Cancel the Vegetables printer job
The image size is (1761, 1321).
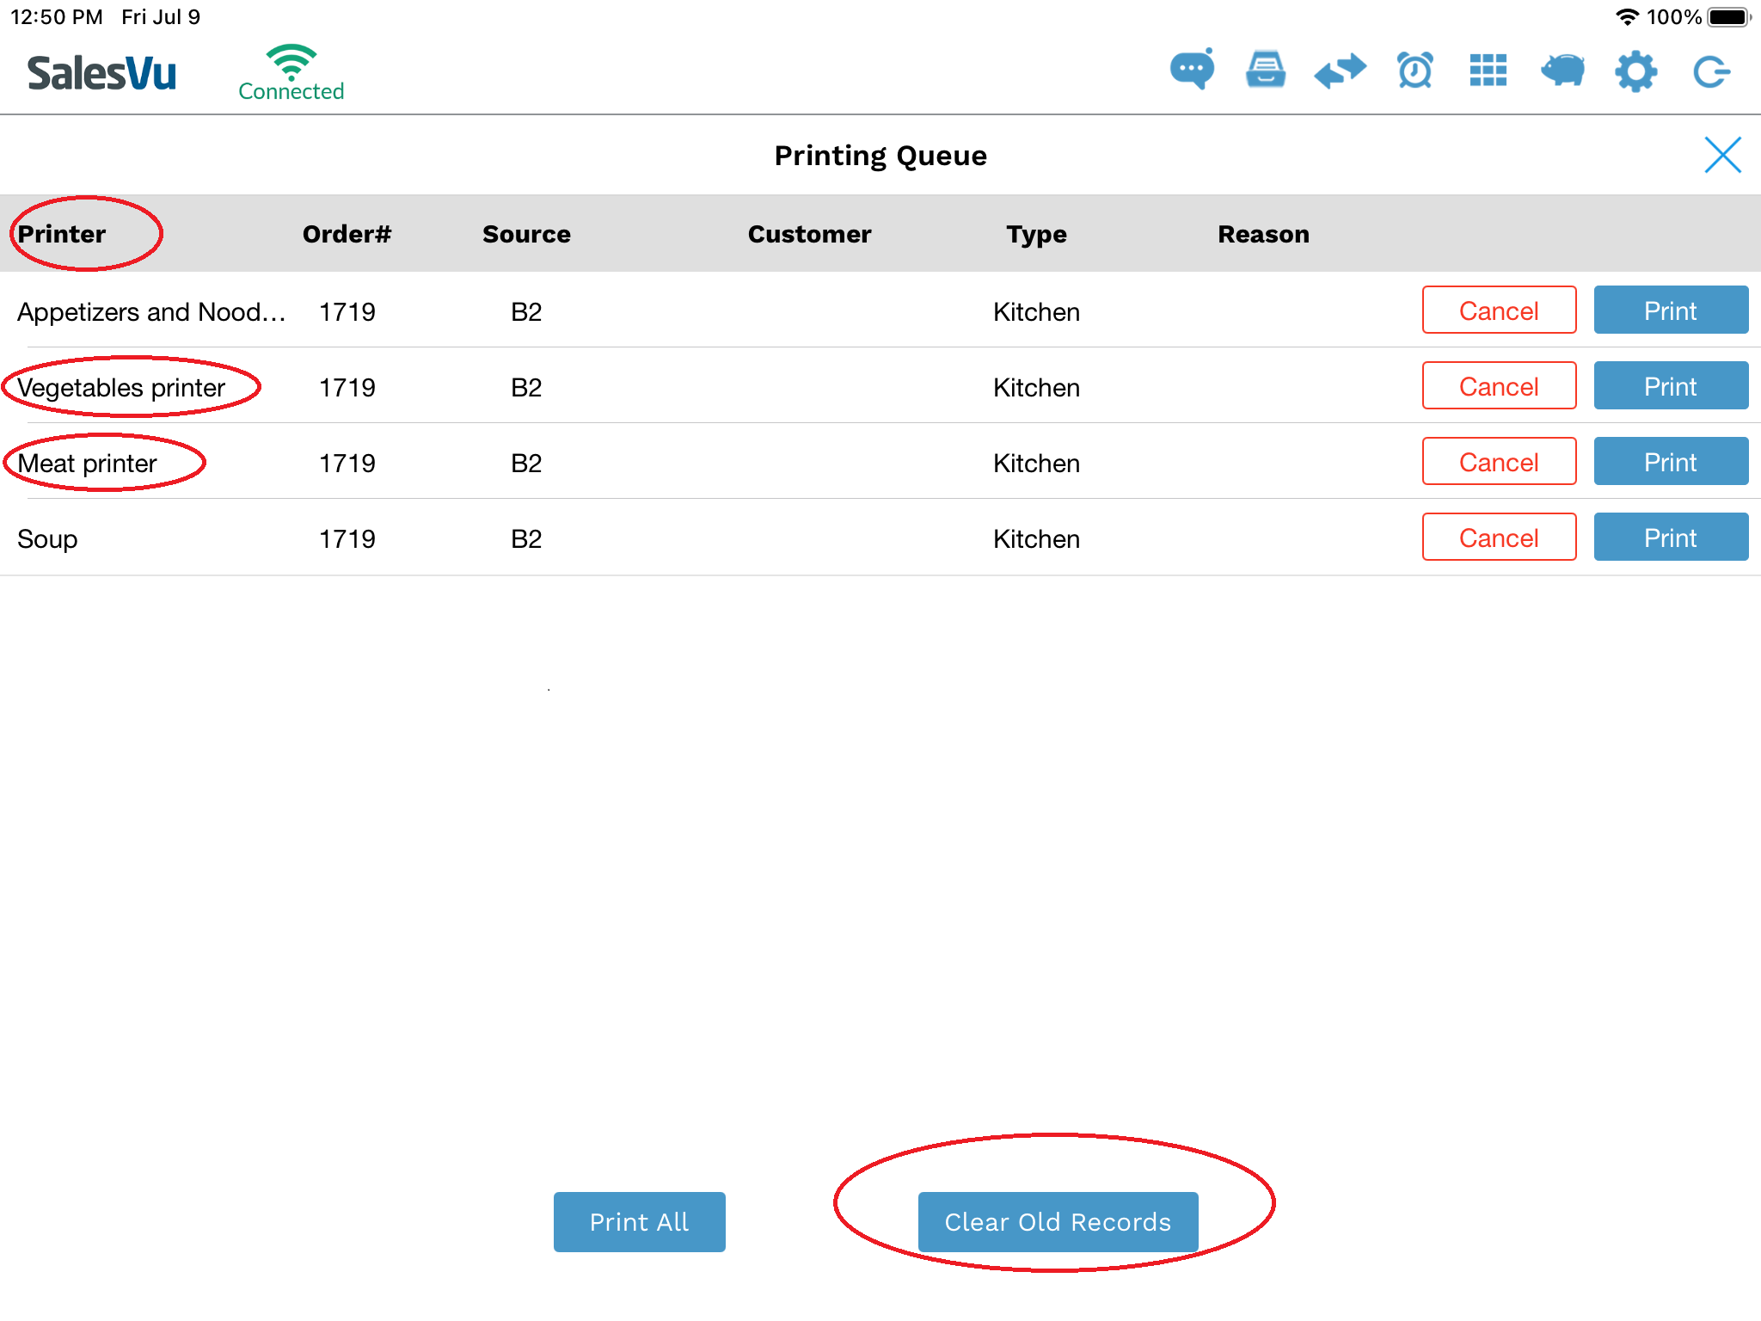[1498, 386]
